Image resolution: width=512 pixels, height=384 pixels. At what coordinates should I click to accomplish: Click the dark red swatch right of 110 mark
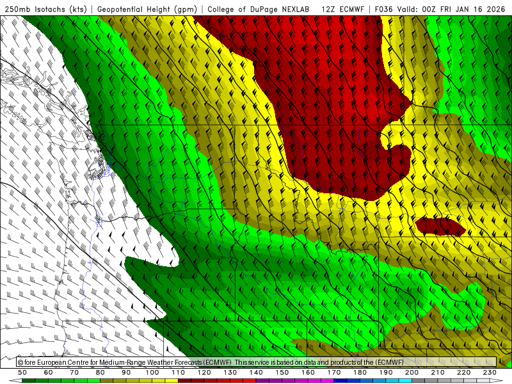184,381
